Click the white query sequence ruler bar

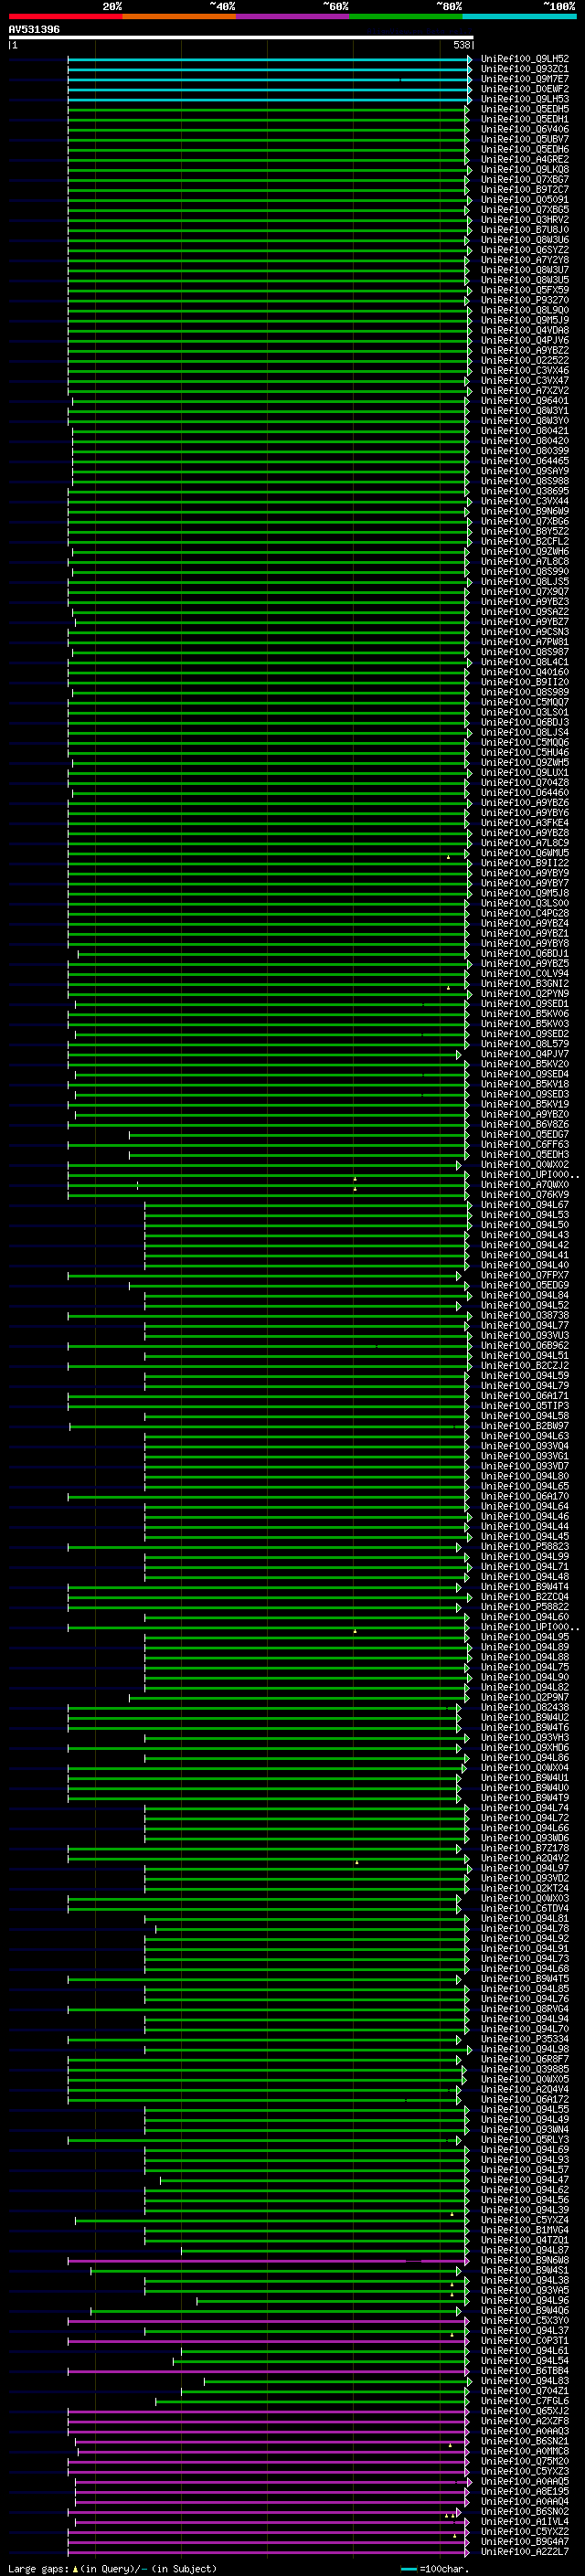tap(241, 37)
